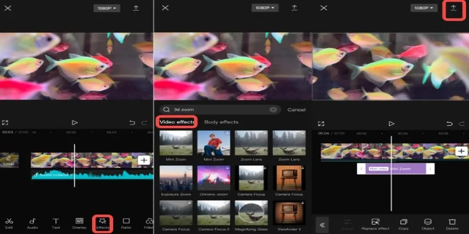Screen dimensions: 469x234
Task: Open the Object tool
Action: [x=428, y=224]
